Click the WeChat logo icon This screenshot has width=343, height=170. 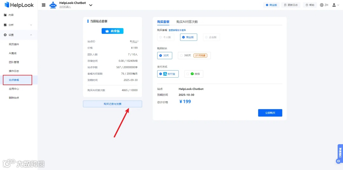[192, 74]
